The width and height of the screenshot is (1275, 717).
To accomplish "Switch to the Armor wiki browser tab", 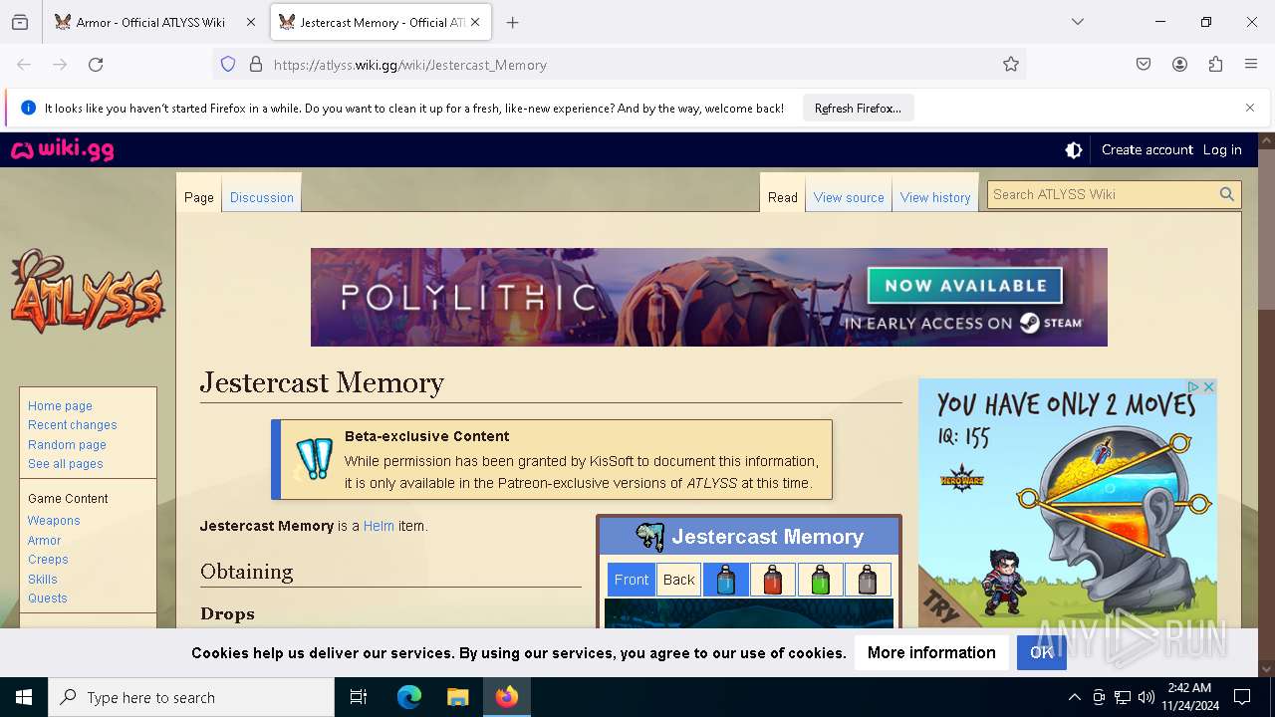I will (x=155, y=22).
